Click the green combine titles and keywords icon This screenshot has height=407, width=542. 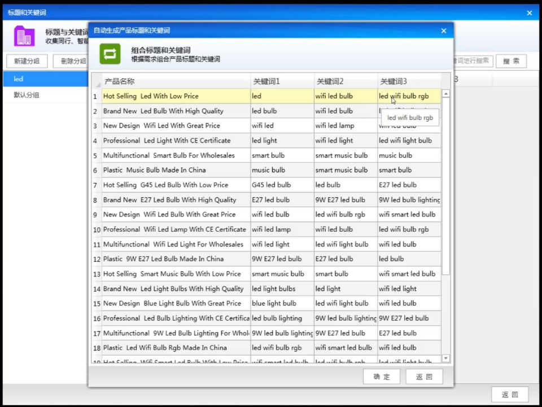tap(110, 54)
